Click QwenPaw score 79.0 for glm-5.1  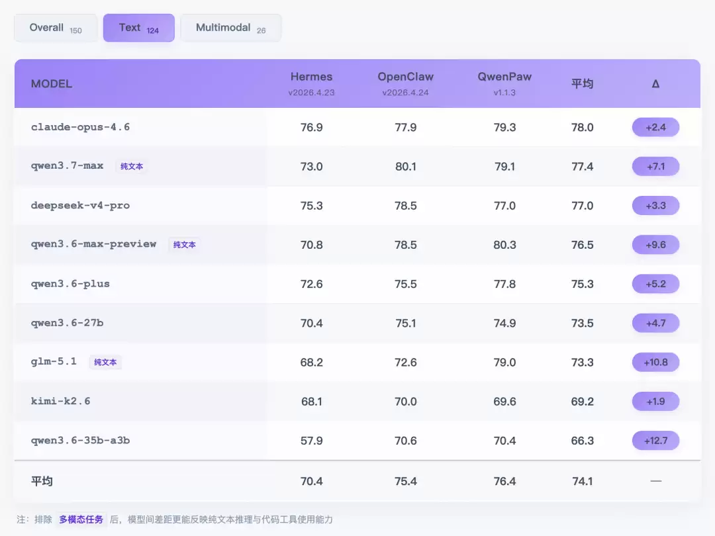click(x=504, y=363)
